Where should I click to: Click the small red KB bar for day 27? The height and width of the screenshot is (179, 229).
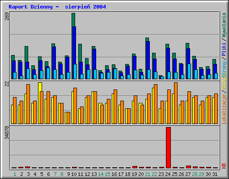point(188,167)
